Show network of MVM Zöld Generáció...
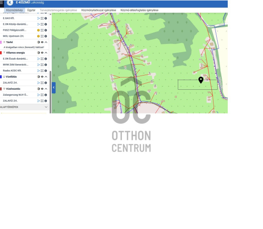This screenshot has height=229, width=263. (x=38, y=65)
